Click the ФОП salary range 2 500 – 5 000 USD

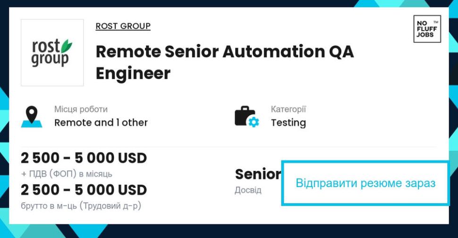84,158
